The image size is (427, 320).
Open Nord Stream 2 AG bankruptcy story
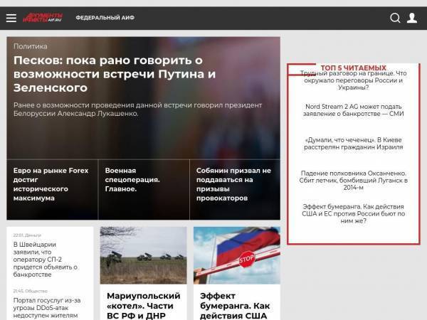353,110
